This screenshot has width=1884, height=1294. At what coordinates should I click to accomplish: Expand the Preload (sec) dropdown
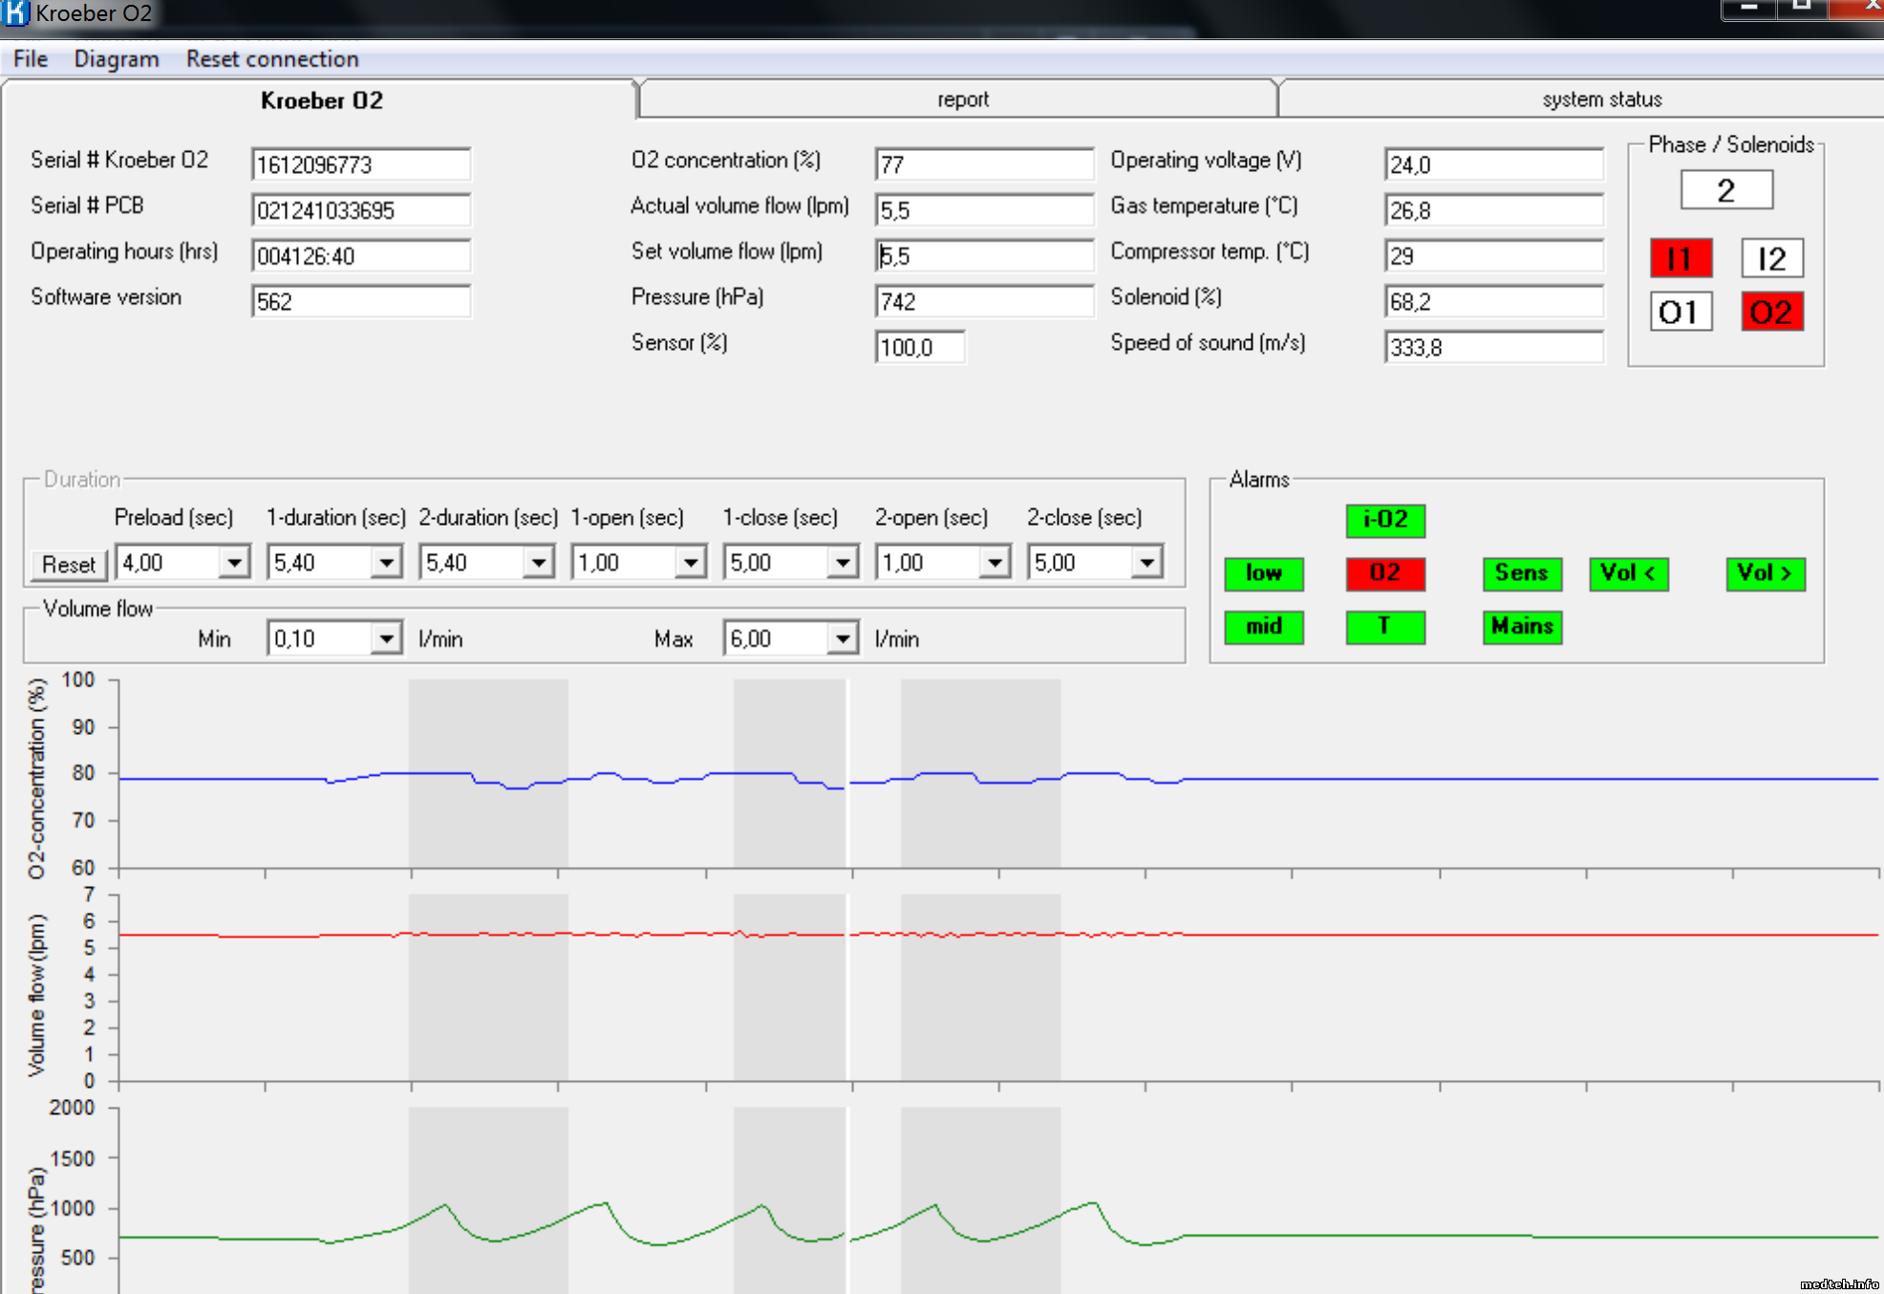pos(233,563)
